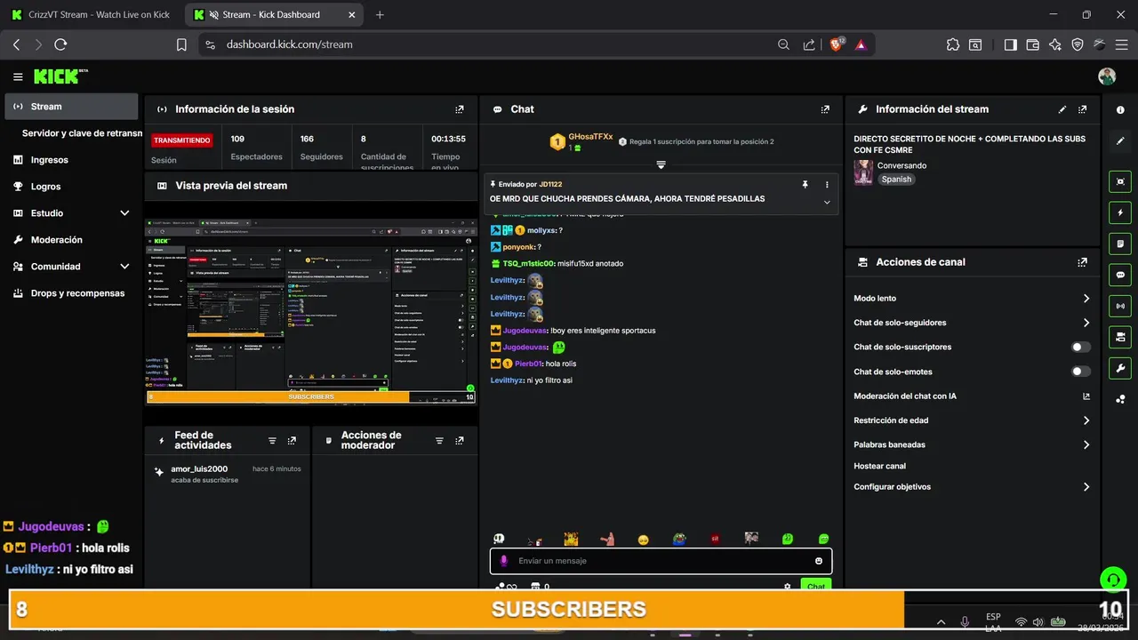The image size is (1138, 640).
Task: Open Servidor y clave de retransmisión
Action: (x=82, y=133)
